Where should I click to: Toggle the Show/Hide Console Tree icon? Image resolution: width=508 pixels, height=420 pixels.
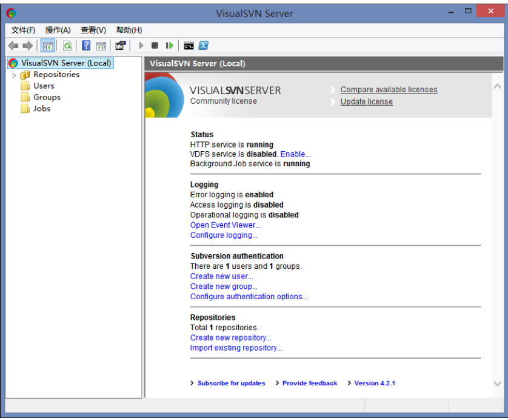[48, 46]
